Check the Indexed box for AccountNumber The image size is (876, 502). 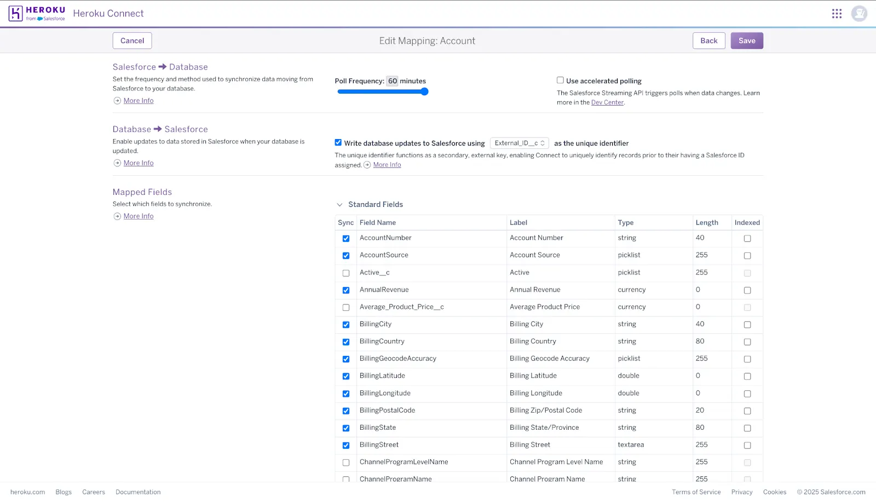pyautogui.click(x=747, y=239)
